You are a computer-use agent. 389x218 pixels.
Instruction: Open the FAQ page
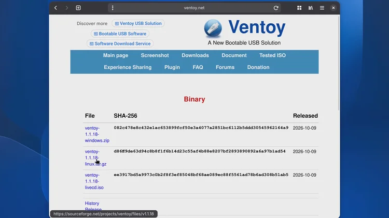point(198,67)
